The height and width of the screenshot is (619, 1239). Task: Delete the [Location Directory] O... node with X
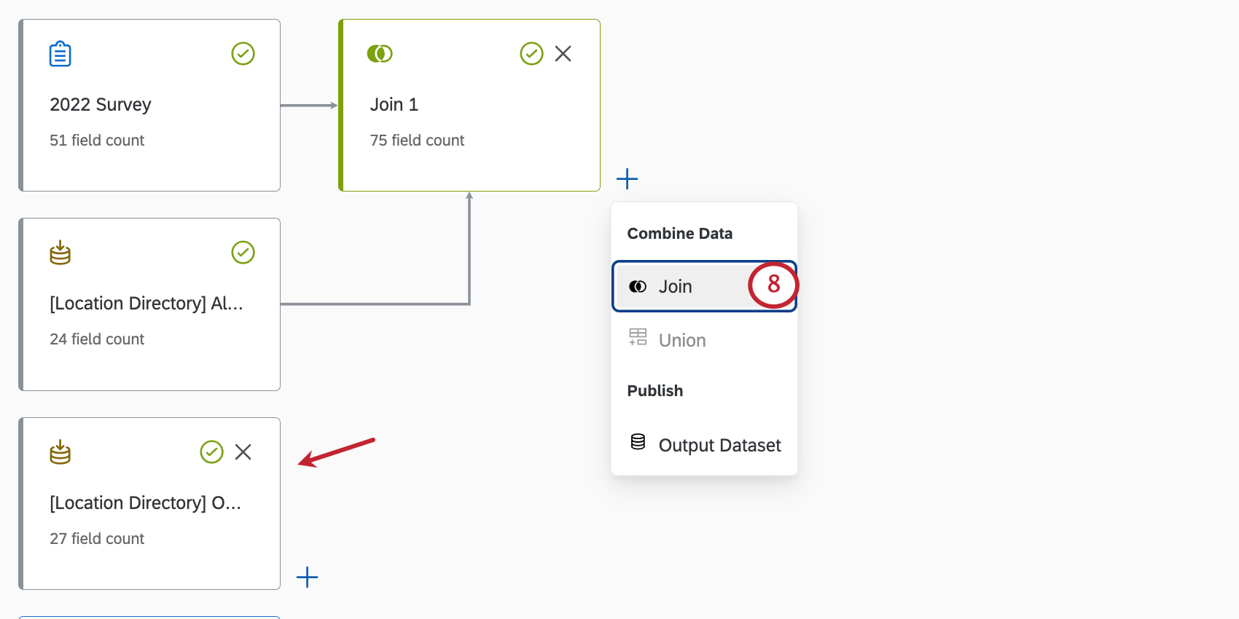(x=243, y=452)
